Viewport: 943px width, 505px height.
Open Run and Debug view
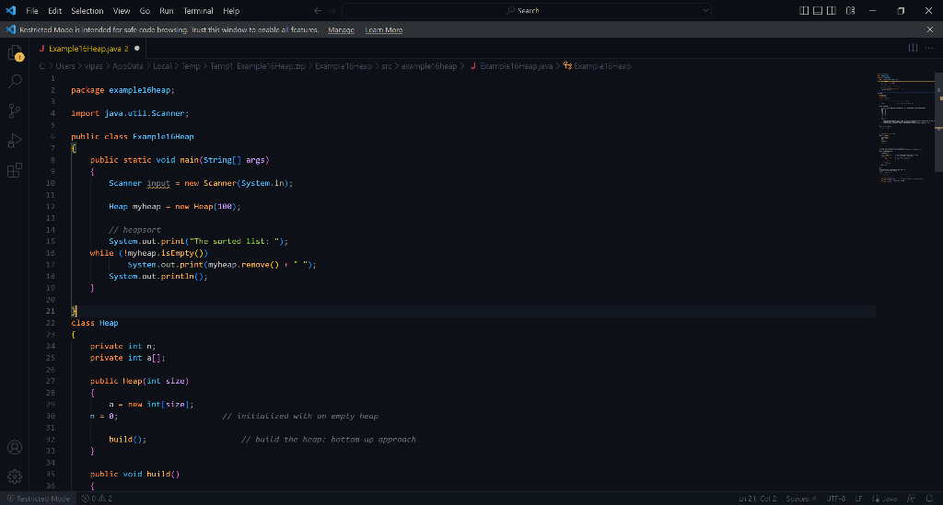click(x=15, y=141)
